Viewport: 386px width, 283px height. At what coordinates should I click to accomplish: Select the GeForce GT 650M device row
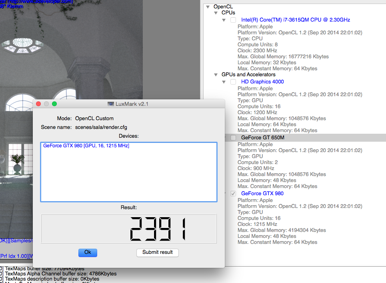305,138
